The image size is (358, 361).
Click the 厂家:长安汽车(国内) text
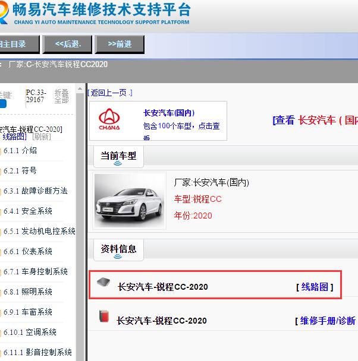(211, 182)
